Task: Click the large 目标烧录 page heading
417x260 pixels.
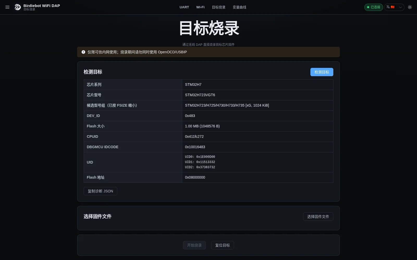Action: (209, 28)
